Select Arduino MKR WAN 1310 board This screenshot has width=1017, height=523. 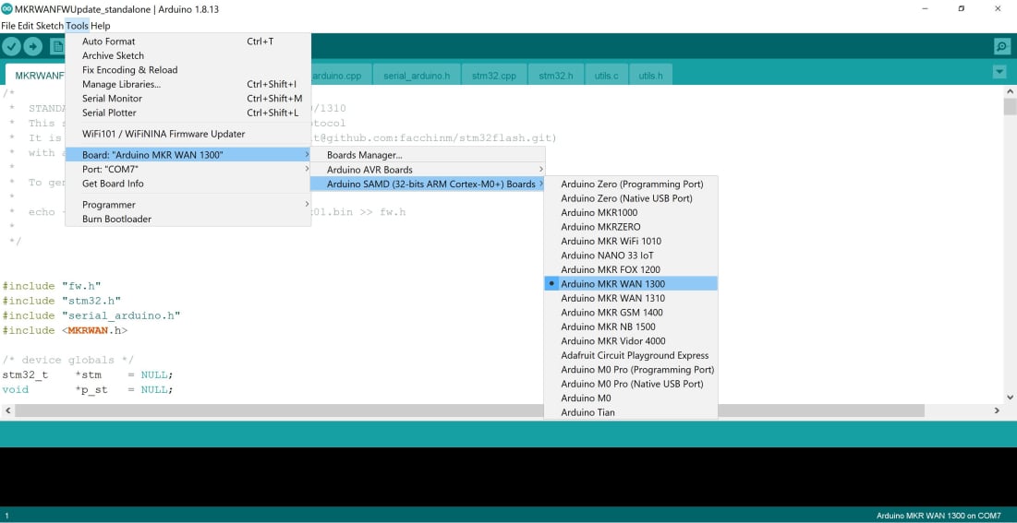(612, 298)
